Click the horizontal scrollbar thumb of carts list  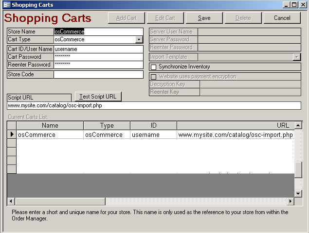pyautogui.click(x=60, y=201)
